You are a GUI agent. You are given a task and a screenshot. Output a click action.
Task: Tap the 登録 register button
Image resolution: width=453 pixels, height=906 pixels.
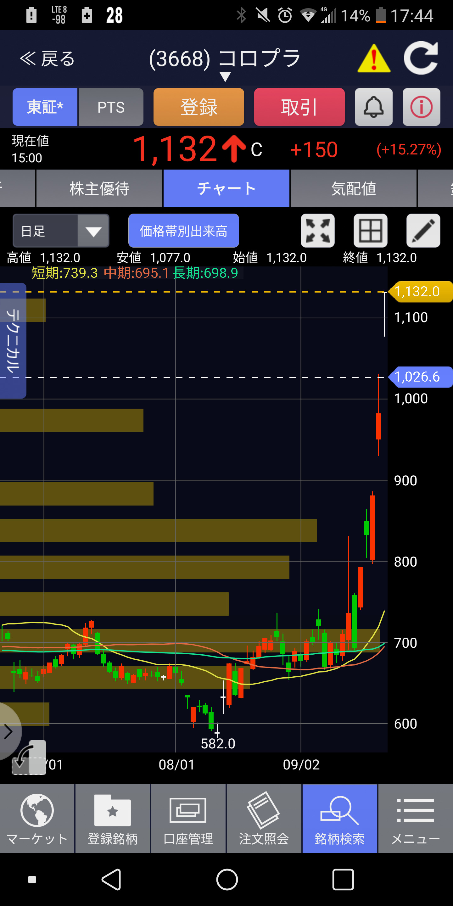click(199, 107)
